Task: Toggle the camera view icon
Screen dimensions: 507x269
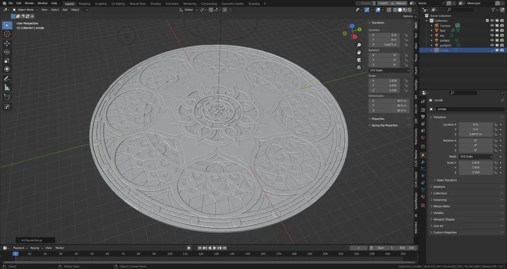Action: coord(359,60)
